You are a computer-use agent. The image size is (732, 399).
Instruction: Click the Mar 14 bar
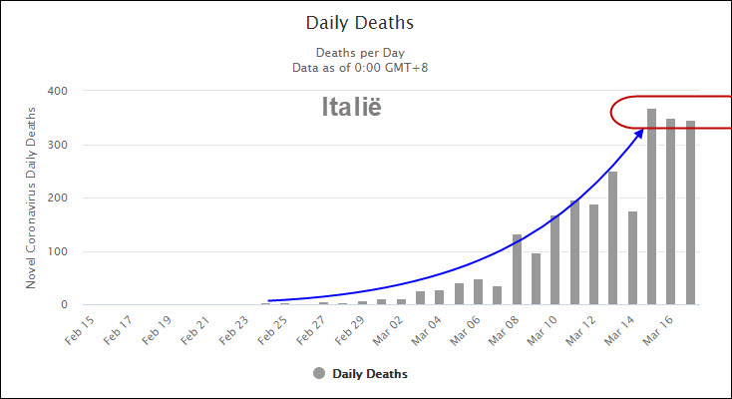click(x=632, y=257)
